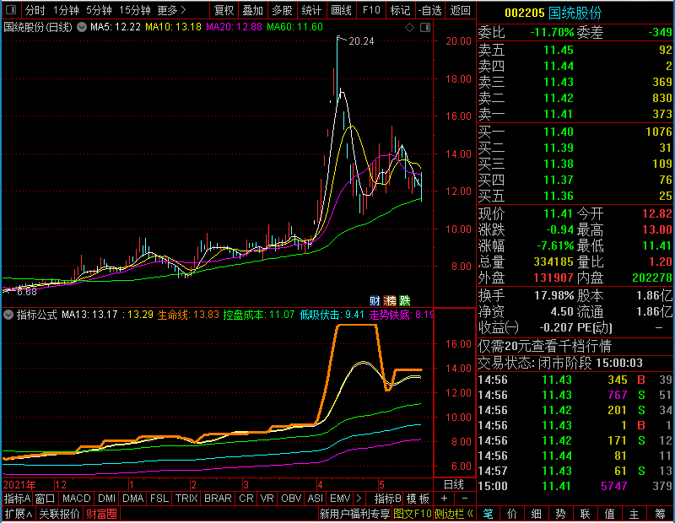Select the 筹 chip distribution tab
Viewport: 675px width, 523px height.
click(661, 514)
